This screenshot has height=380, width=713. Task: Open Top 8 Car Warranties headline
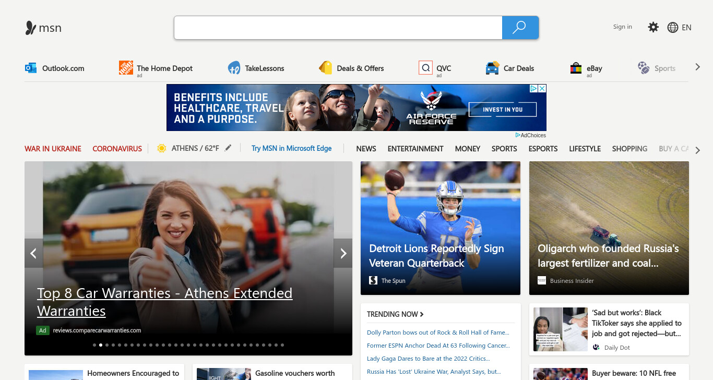click(165, 302)
